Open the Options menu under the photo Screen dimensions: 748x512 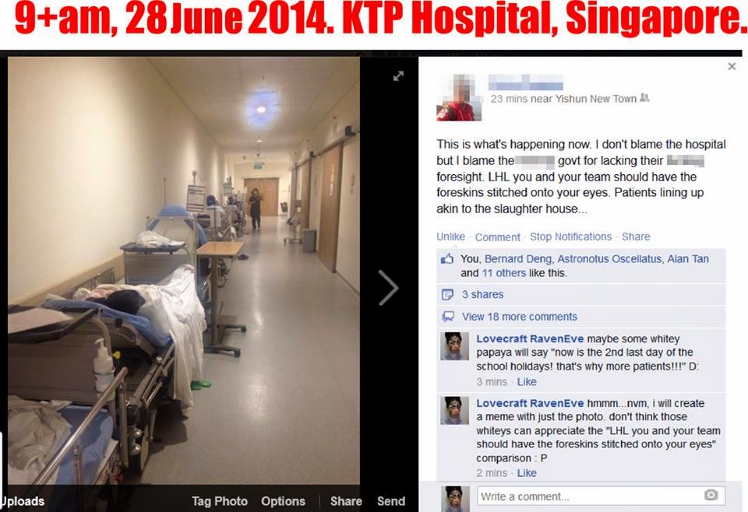point(283,501)
